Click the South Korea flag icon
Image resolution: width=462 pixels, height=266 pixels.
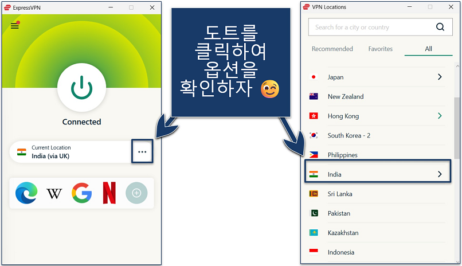coord(314,135)
